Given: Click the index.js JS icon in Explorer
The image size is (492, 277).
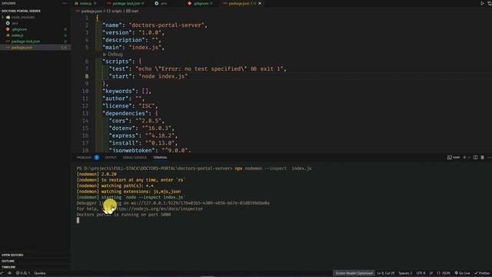Looking at the screenshot, I should (8, 35).
